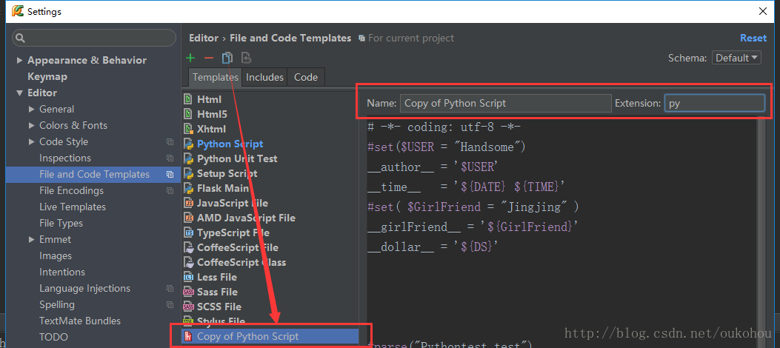Expand the Code Style node

click(32, 141)
